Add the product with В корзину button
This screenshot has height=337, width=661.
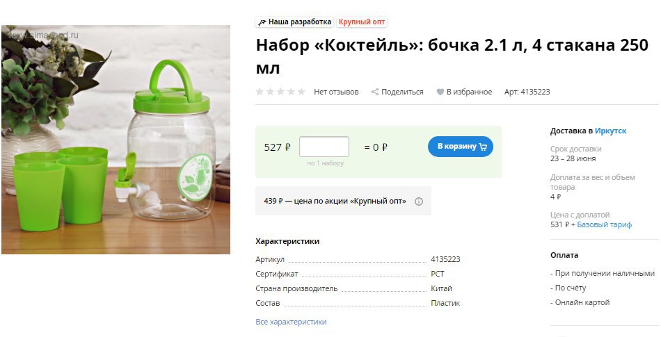[461, 147]
